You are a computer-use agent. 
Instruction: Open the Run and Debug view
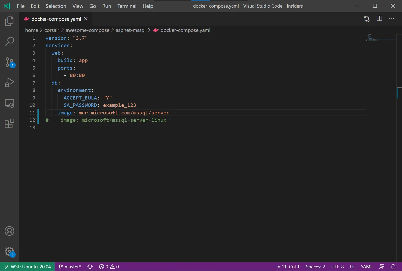9,82
